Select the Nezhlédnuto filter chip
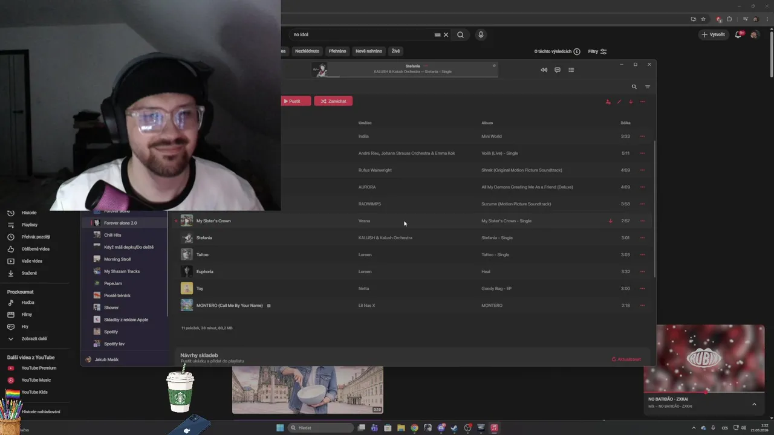Viewport: 774px width, 435px height. 307,51
